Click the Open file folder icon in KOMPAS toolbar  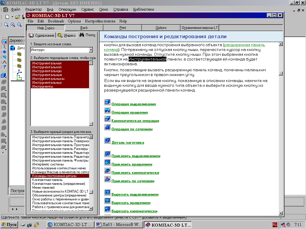click(x=18, y=17)
